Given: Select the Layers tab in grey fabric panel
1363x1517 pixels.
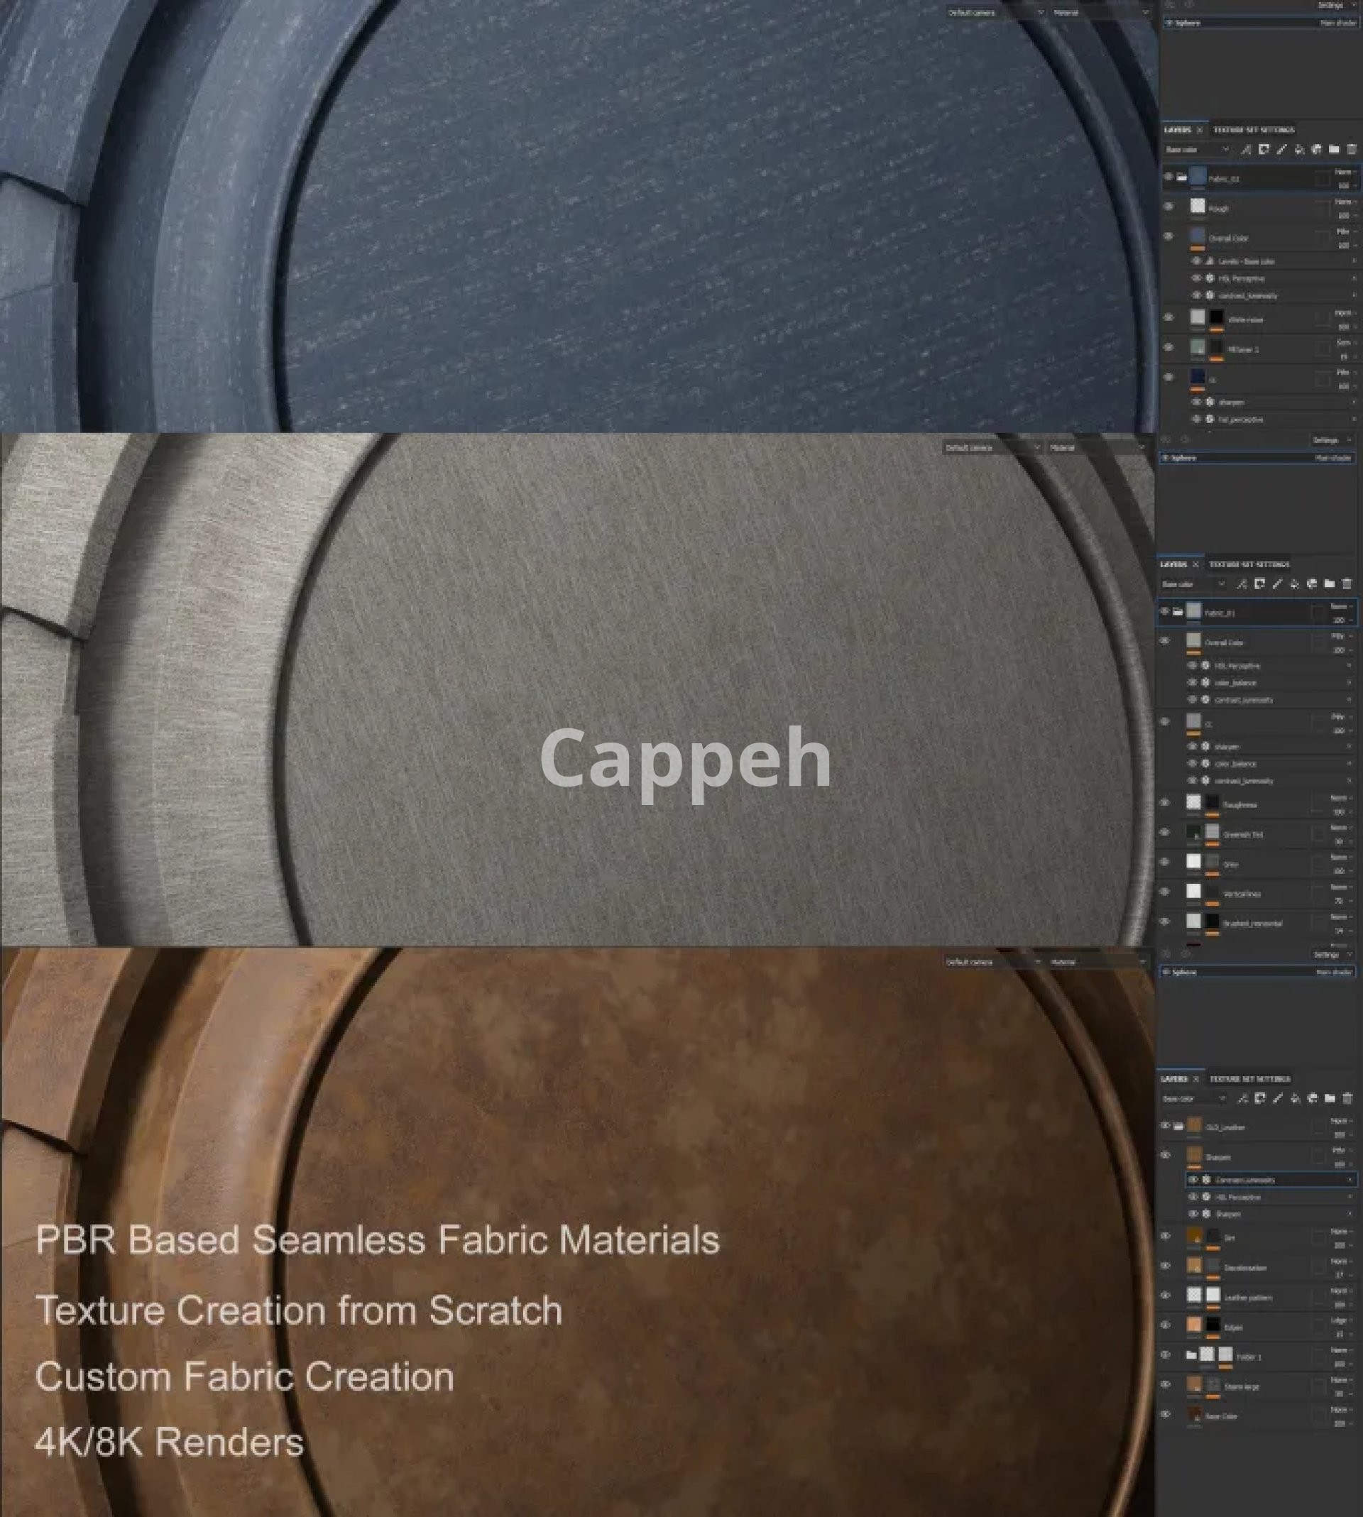Looking at the screenshot, I should pos(1173,564).
